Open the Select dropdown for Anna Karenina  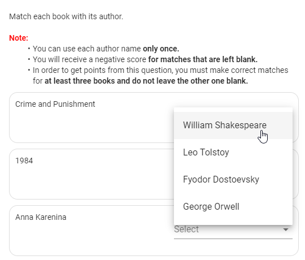pyautogui.click(x=233, y=231)
